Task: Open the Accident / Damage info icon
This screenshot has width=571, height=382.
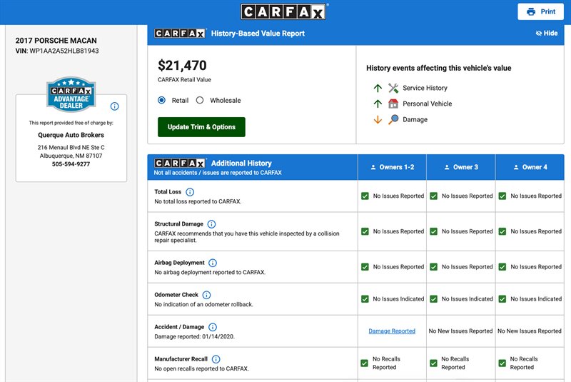Action: click(x=213, y=327)
